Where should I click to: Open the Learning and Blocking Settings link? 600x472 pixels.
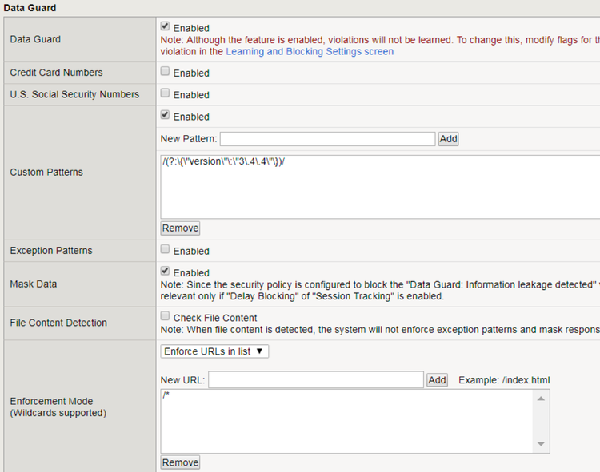(310, 51)
